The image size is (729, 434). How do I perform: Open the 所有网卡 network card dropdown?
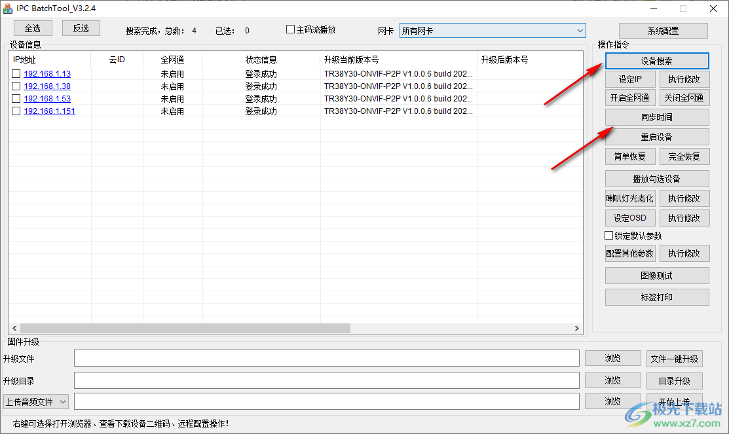(579, 30)
